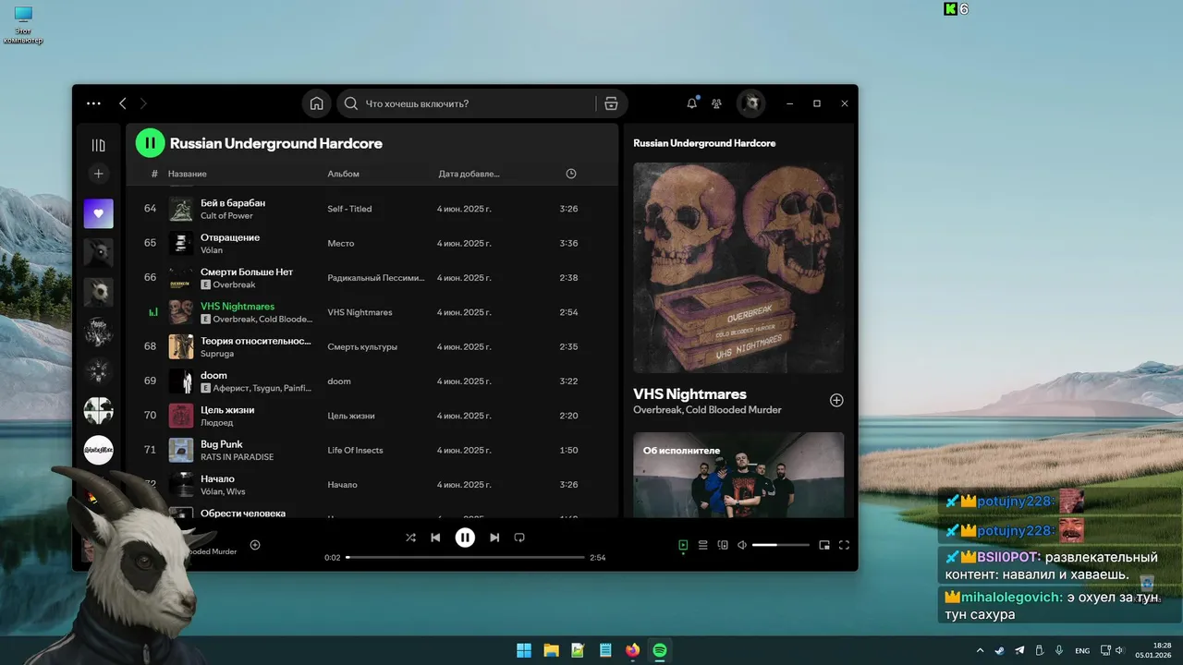Open the queue view

pos(702,545)
